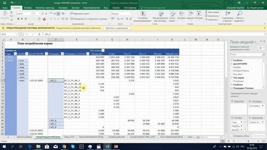Uncheck the FoodCons field checkbox
This screenshot has height=150, width=267.
point(232,85)
